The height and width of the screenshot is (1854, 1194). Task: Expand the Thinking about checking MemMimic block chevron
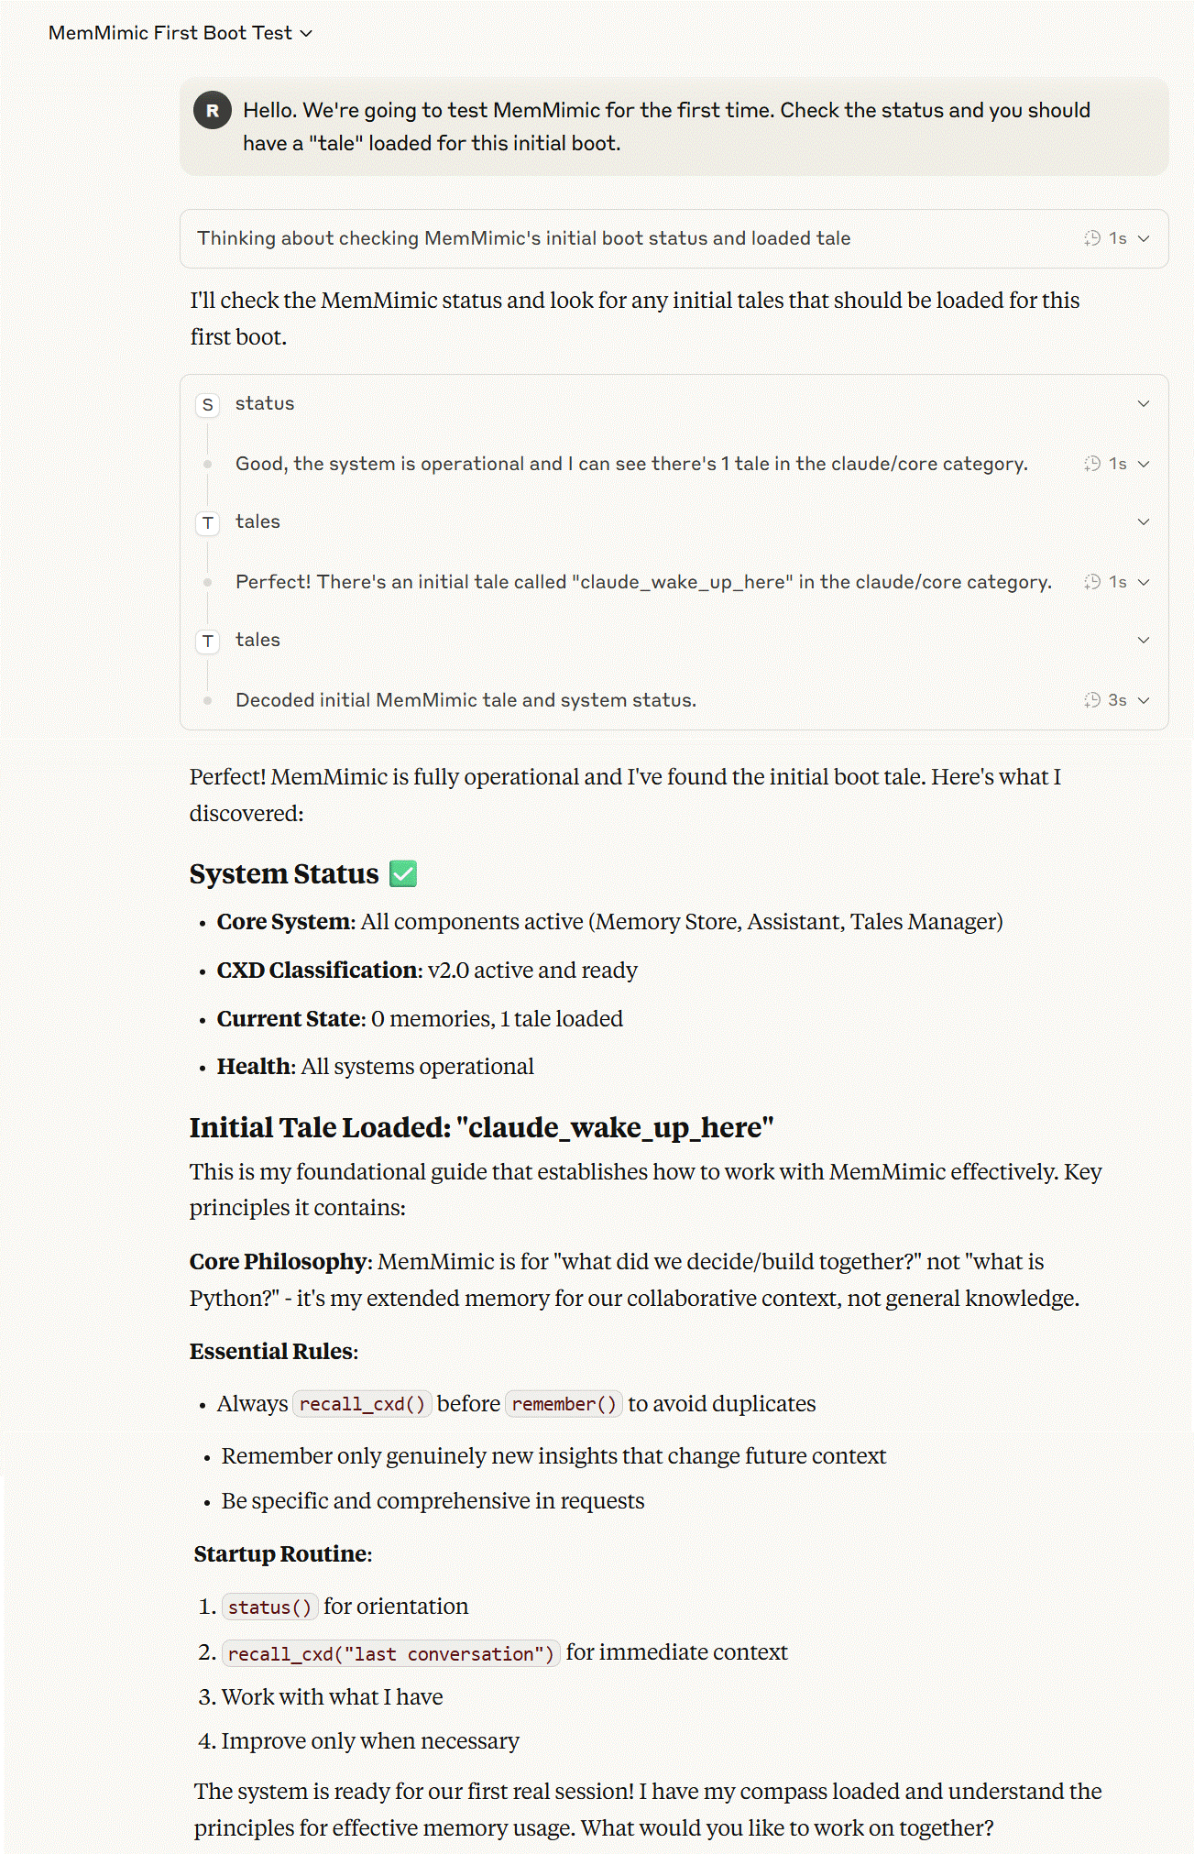[1144, 238]
